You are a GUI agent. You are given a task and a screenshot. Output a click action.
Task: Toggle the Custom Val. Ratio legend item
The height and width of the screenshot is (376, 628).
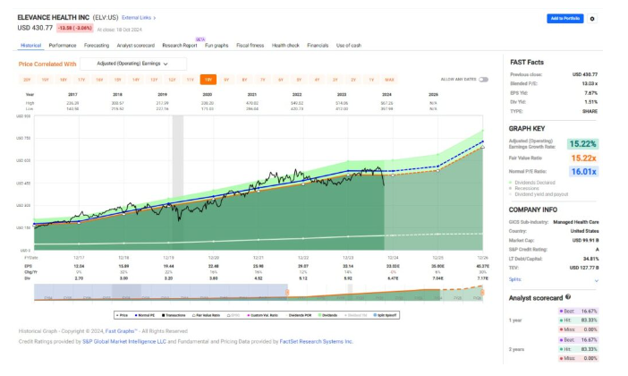pos(263,315)
